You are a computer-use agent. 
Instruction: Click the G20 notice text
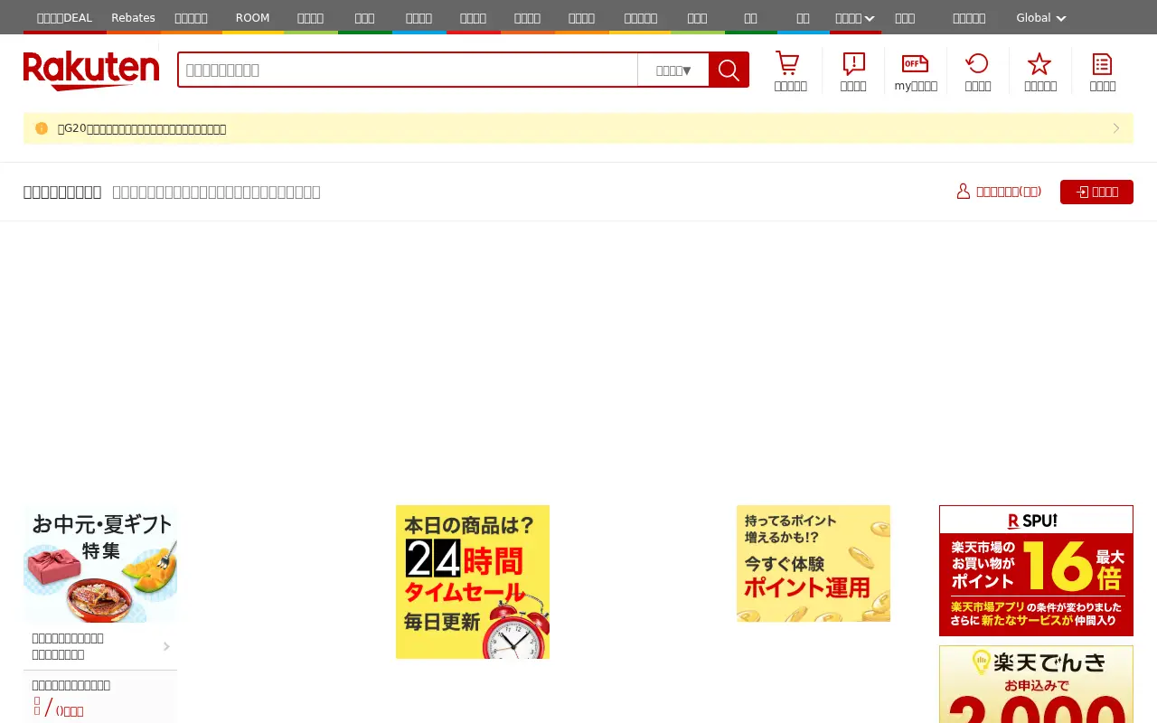[x=142, y=128]
